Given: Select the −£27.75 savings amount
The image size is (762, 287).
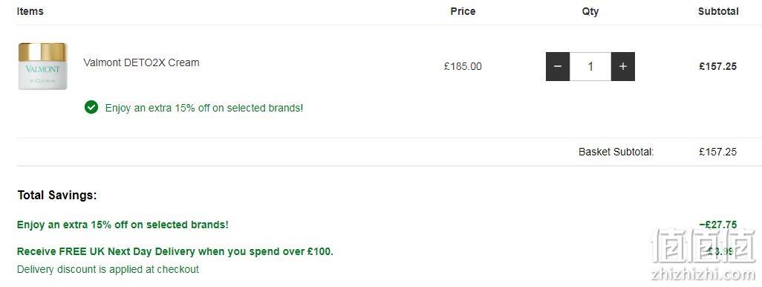Looking at the screenshot, I should [x=717, y=225].
